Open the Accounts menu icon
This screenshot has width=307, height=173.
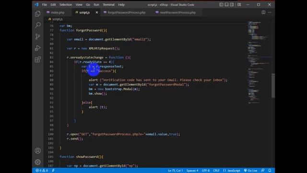click(37, 150)
